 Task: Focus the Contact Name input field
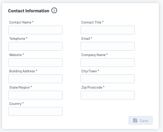coord(35,30)
